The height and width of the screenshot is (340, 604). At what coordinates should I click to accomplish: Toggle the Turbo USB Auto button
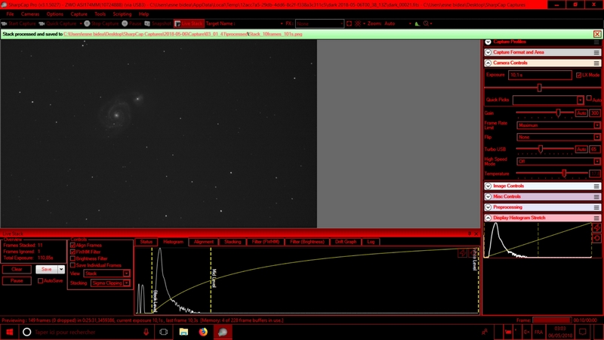tap(581, 149)
